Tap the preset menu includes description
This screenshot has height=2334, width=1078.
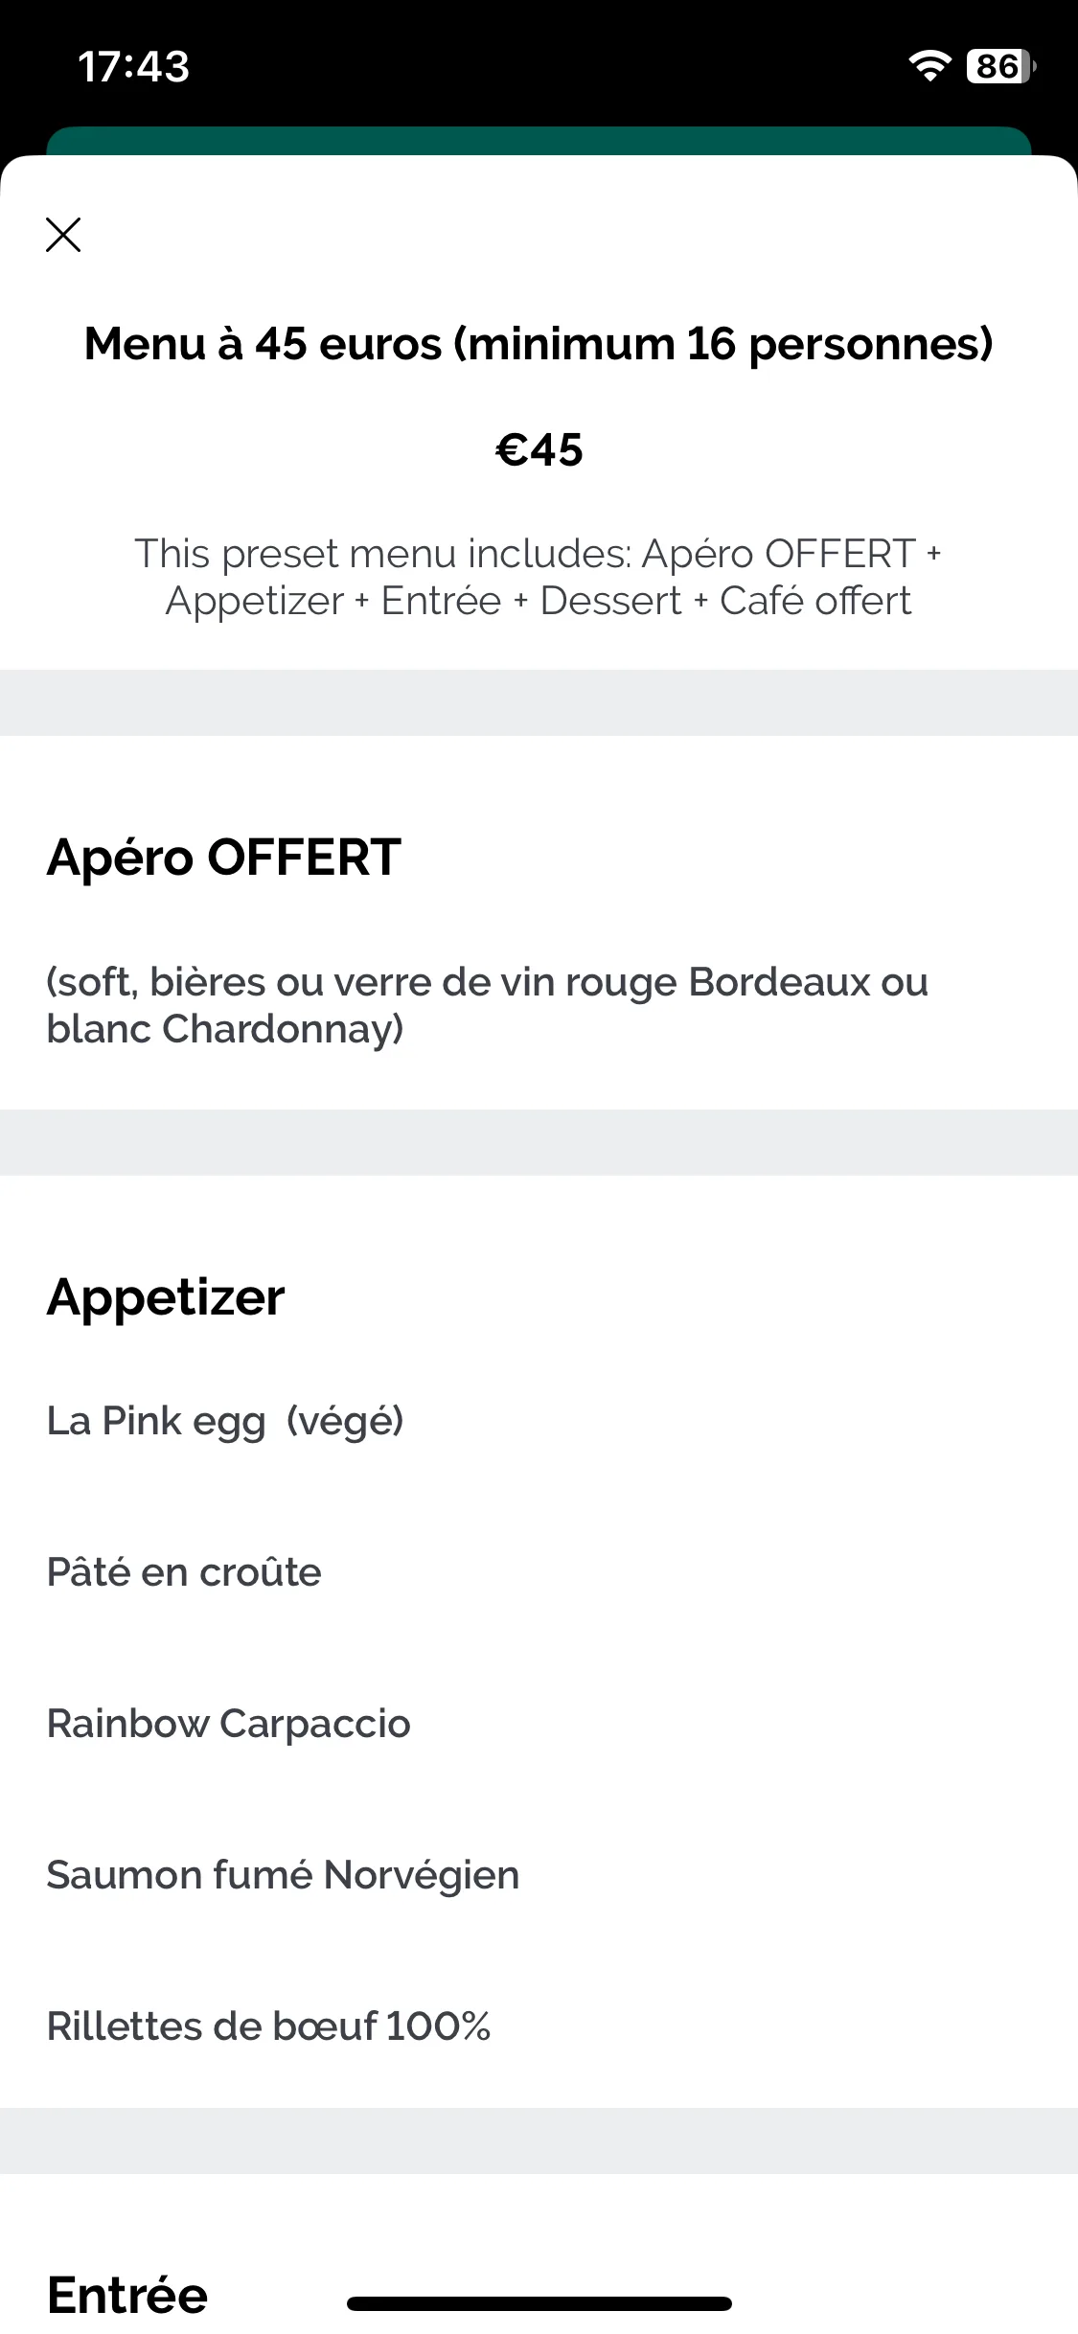click(x=539, y=577)
